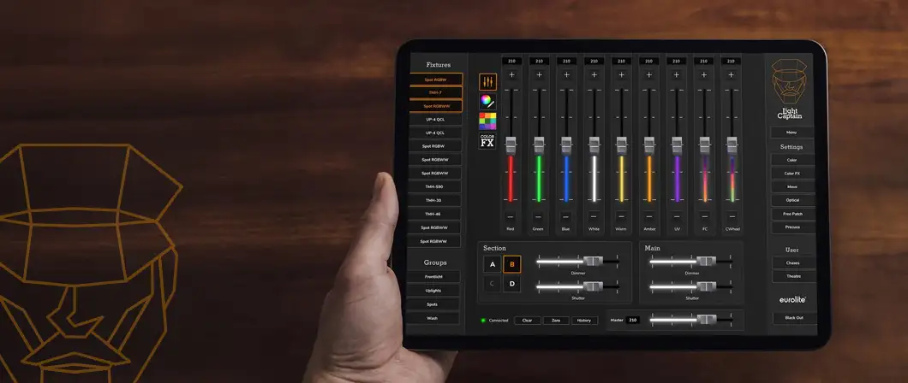Open the color palette grid icon
The height and width of the screenshot is (383, 908).
487,121
